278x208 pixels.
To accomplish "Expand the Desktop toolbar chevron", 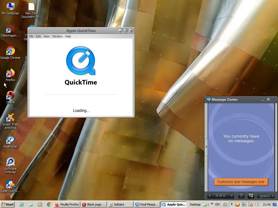I will [x=212, y=204].
